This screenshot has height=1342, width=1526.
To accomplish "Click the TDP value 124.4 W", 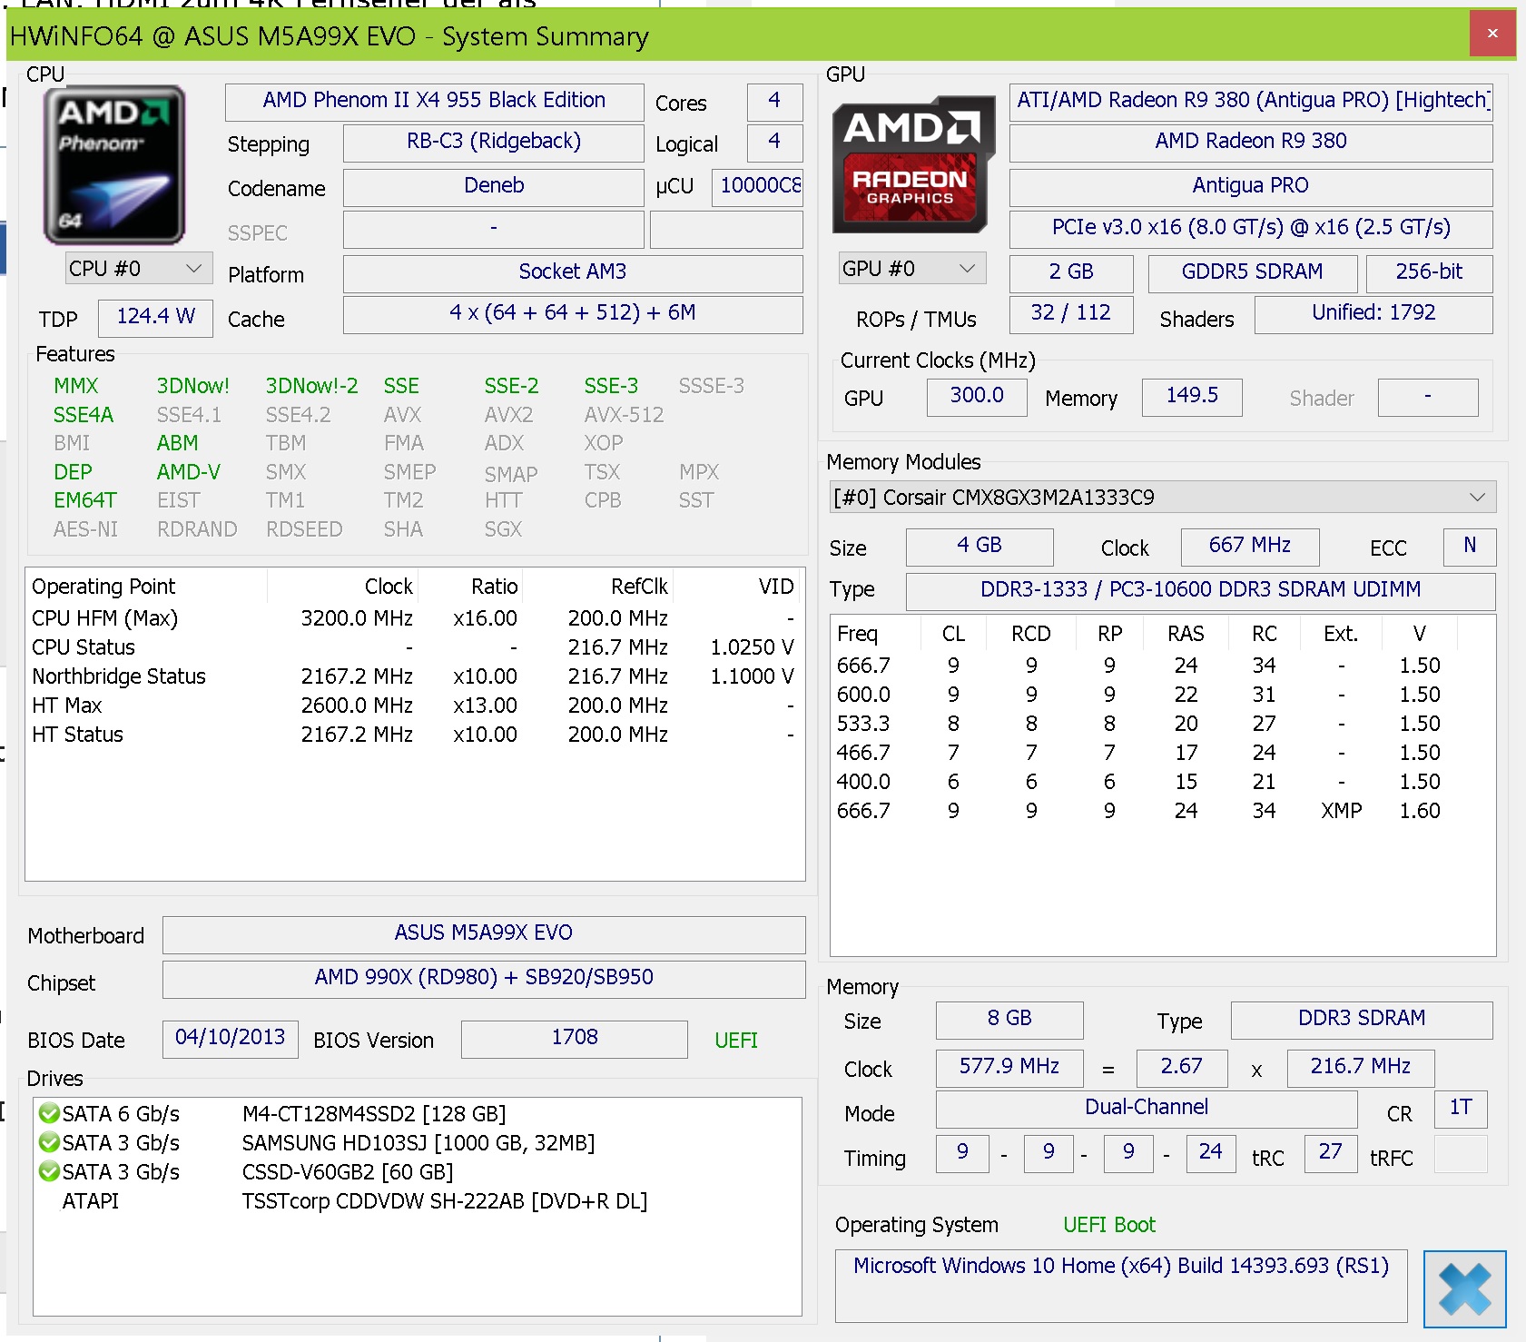I will [155, 318].
